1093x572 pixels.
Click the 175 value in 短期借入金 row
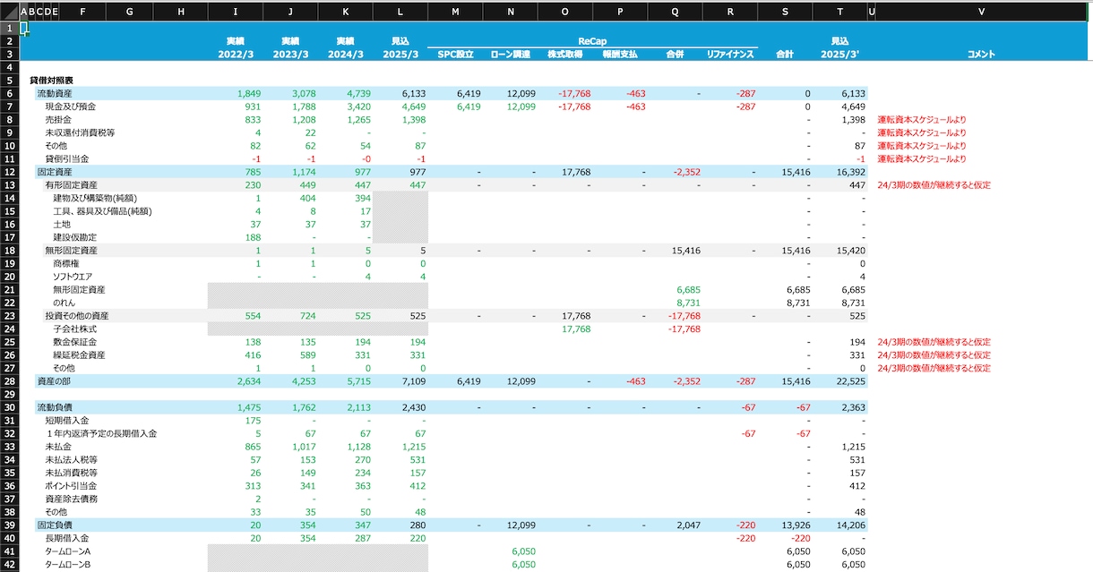tap(253, 421)
